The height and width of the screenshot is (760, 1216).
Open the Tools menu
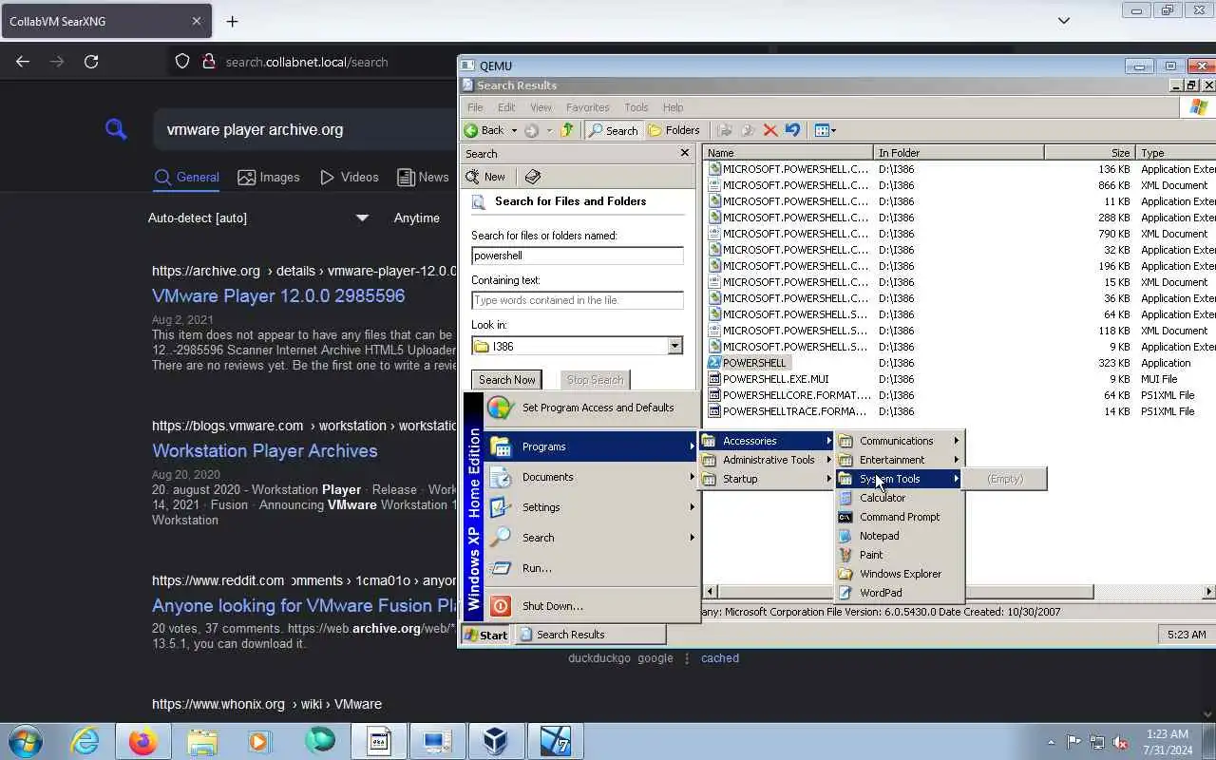coord(636,107)
